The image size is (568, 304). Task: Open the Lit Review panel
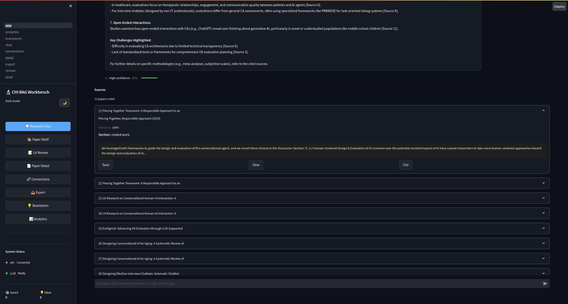38,152
